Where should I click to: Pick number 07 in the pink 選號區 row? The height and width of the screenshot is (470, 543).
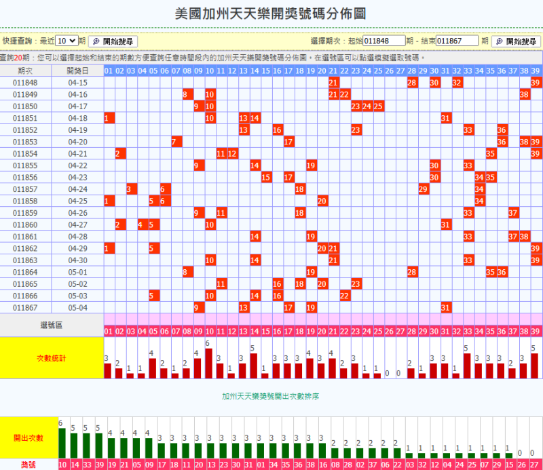pos(176,331)
